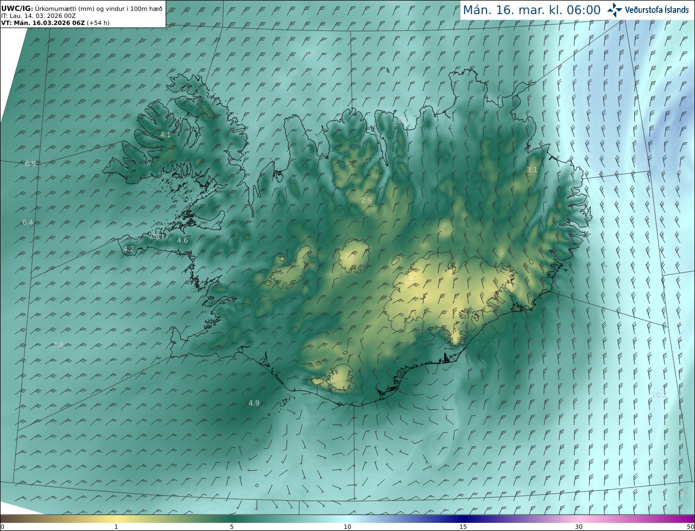Click the 5 tick label on colour scale
The image size is (695, 531).
click(x=232, y=527)
